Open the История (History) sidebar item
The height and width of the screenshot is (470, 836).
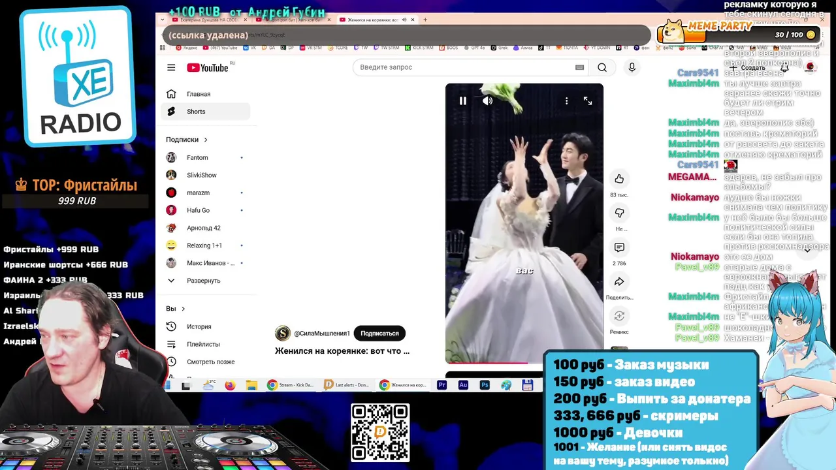coord(199,326)
